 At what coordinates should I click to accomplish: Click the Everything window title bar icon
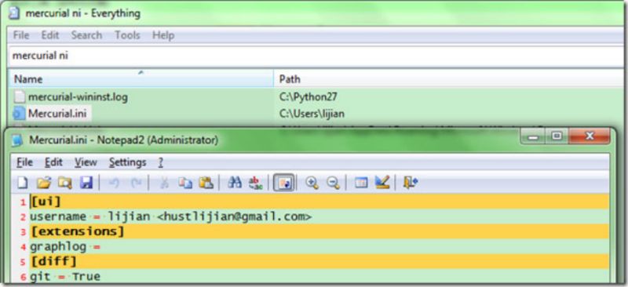pos(14,13)
